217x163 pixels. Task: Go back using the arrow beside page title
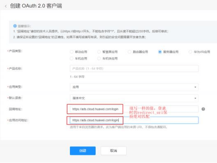click(6, 6)
